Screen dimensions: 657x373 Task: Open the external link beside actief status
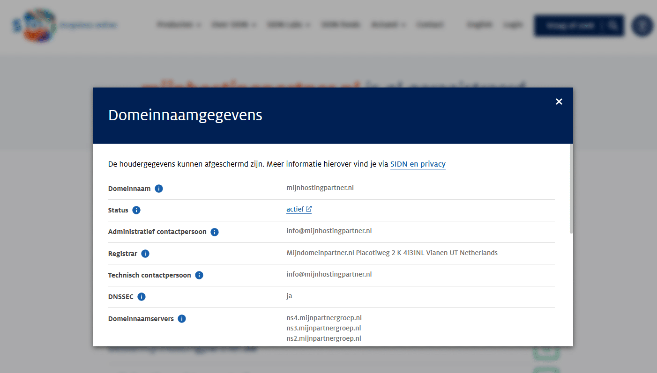pos(309,209)
